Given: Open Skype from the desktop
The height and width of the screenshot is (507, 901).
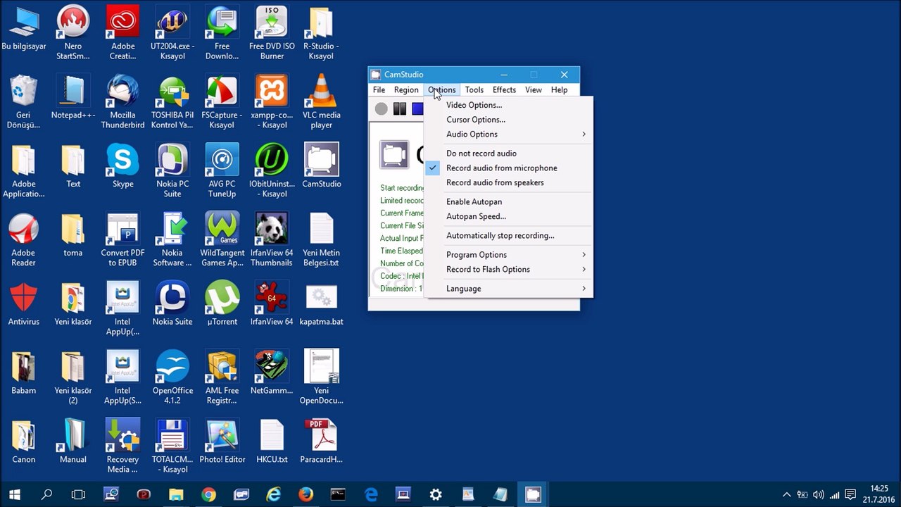Looking at the screenshot, I should click(x=122, y=166).
